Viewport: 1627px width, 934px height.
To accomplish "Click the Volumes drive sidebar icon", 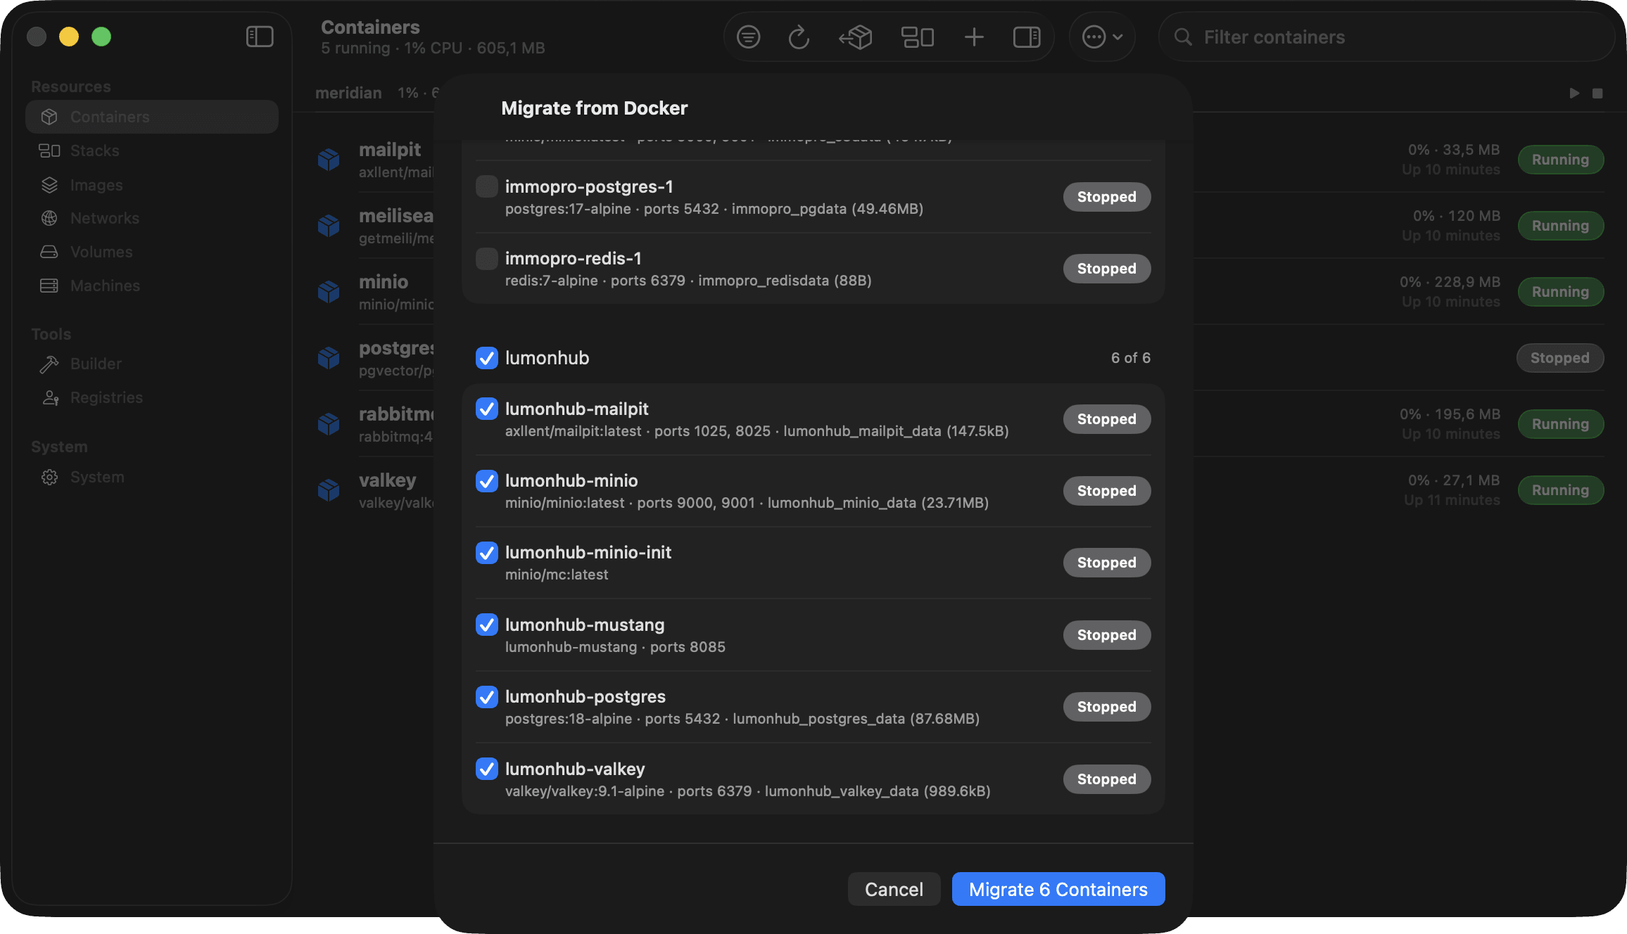I will pyautogui.click(x=49, y=252).
